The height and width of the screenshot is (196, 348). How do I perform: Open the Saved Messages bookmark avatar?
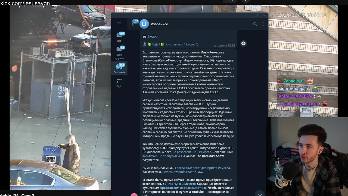coord(144,24)
